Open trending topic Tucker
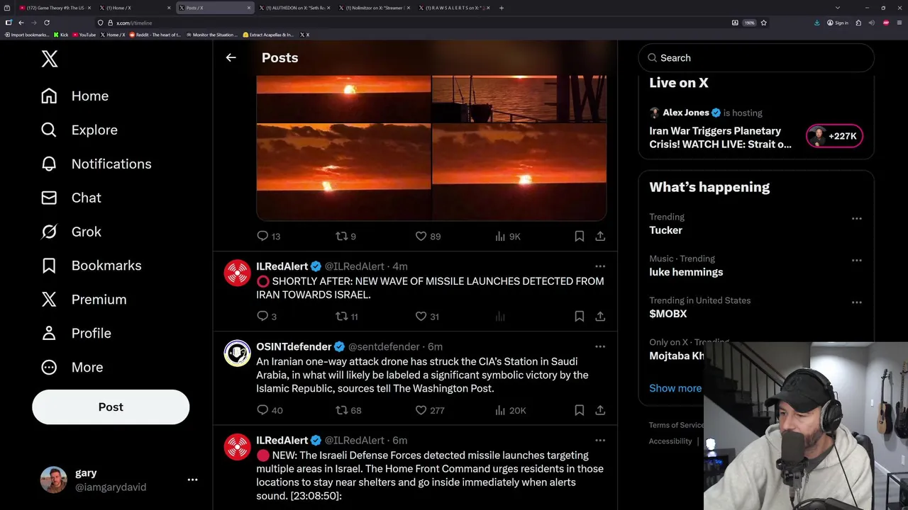The width and height of the screenshot is (908, 510). 665,230
